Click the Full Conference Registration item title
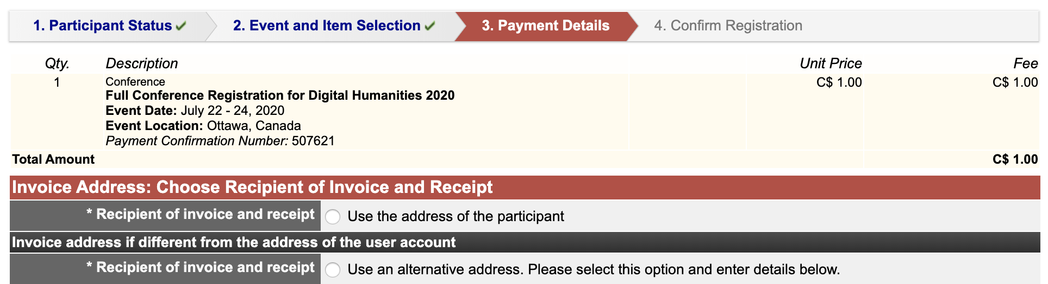 click(x=280, y=95)
